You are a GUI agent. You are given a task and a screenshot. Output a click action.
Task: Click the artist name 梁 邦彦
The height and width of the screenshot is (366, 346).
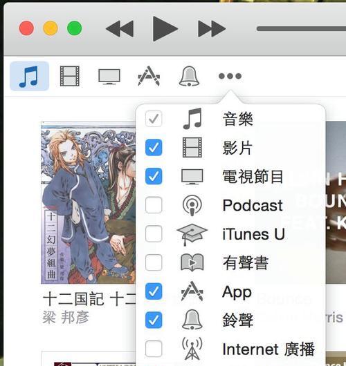click(x=66, y=318)
